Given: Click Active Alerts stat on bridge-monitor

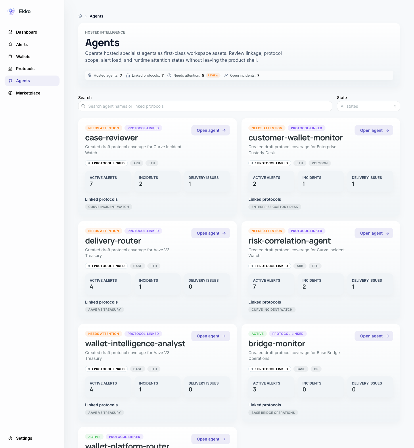Looking at the screenshot, I should 271,387.
